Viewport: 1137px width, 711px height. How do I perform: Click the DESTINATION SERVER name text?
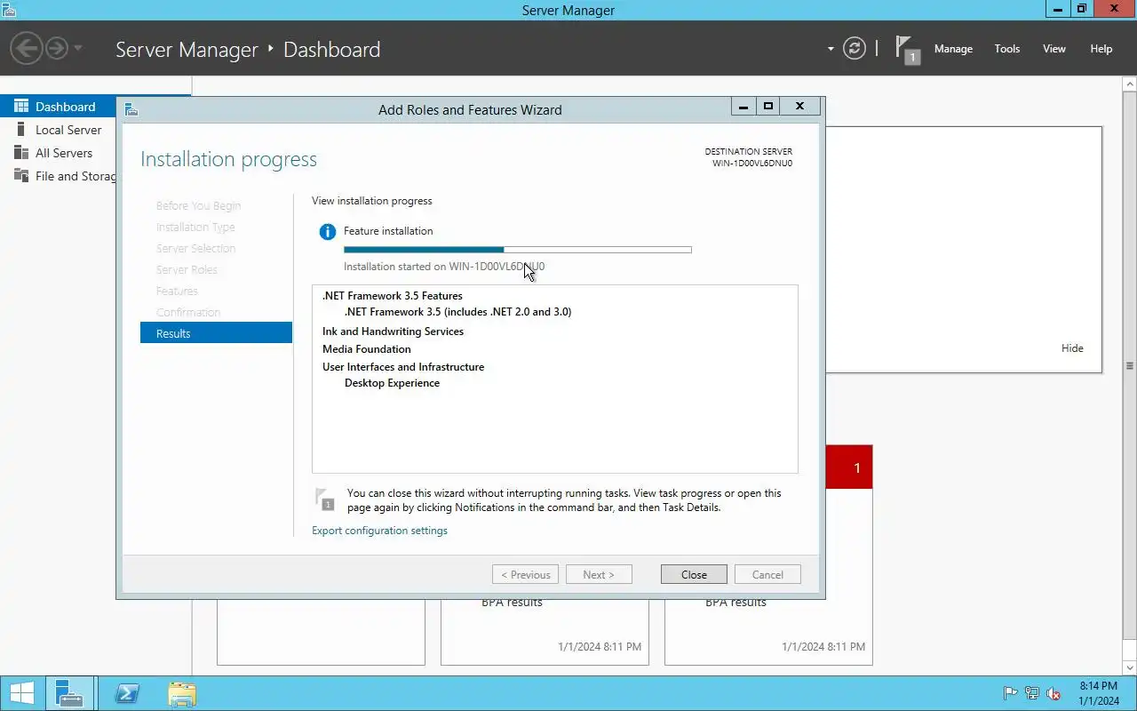(x=751, y=164)
